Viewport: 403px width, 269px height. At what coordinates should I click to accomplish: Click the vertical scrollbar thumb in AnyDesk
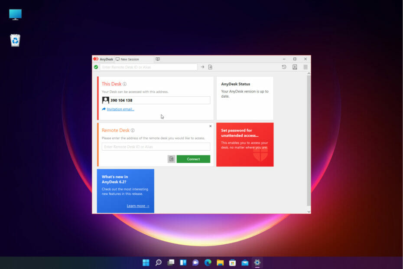pos(309,141)
